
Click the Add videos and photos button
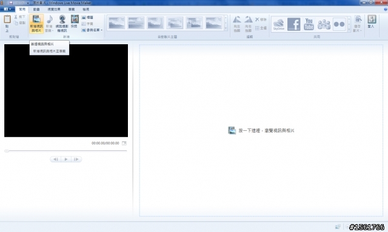[x=36, y=24]
